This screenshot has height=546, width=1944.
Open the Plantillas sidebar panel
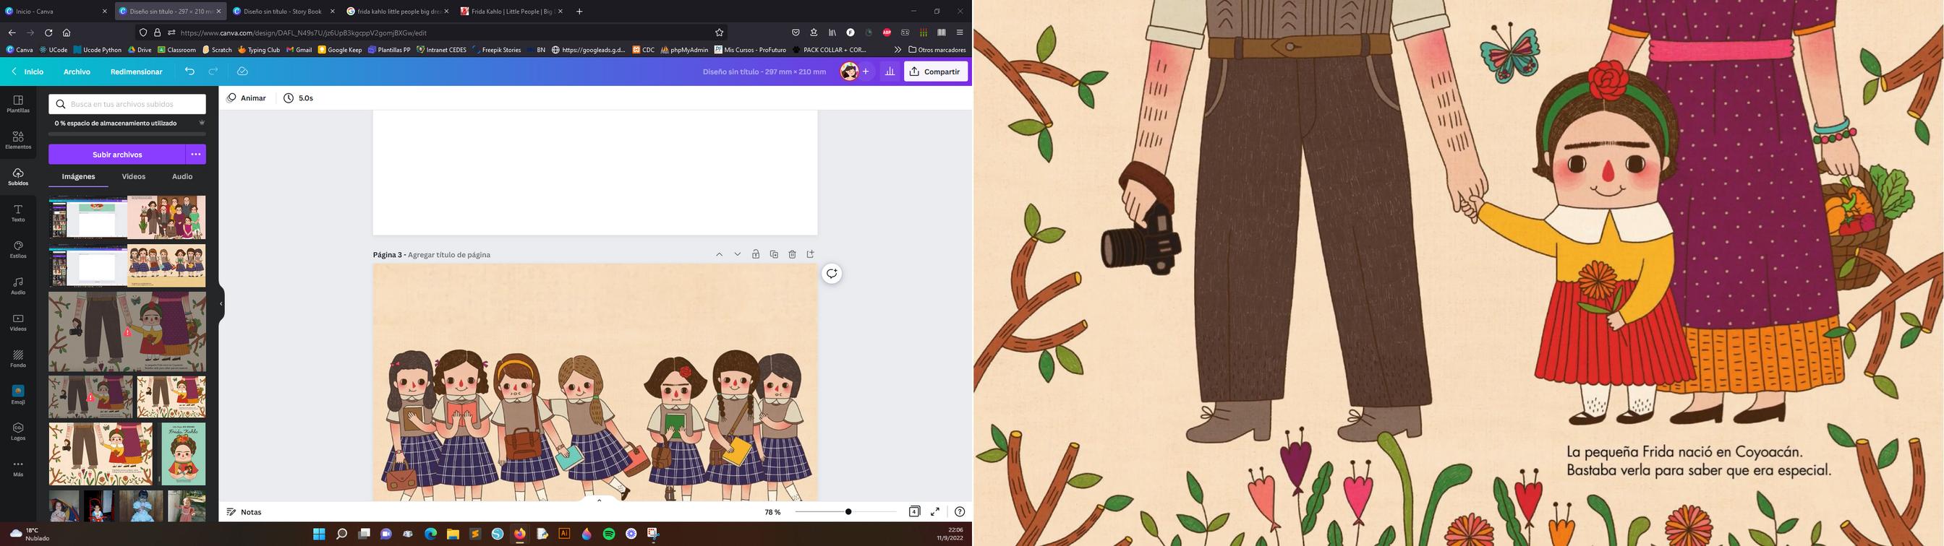18,104
